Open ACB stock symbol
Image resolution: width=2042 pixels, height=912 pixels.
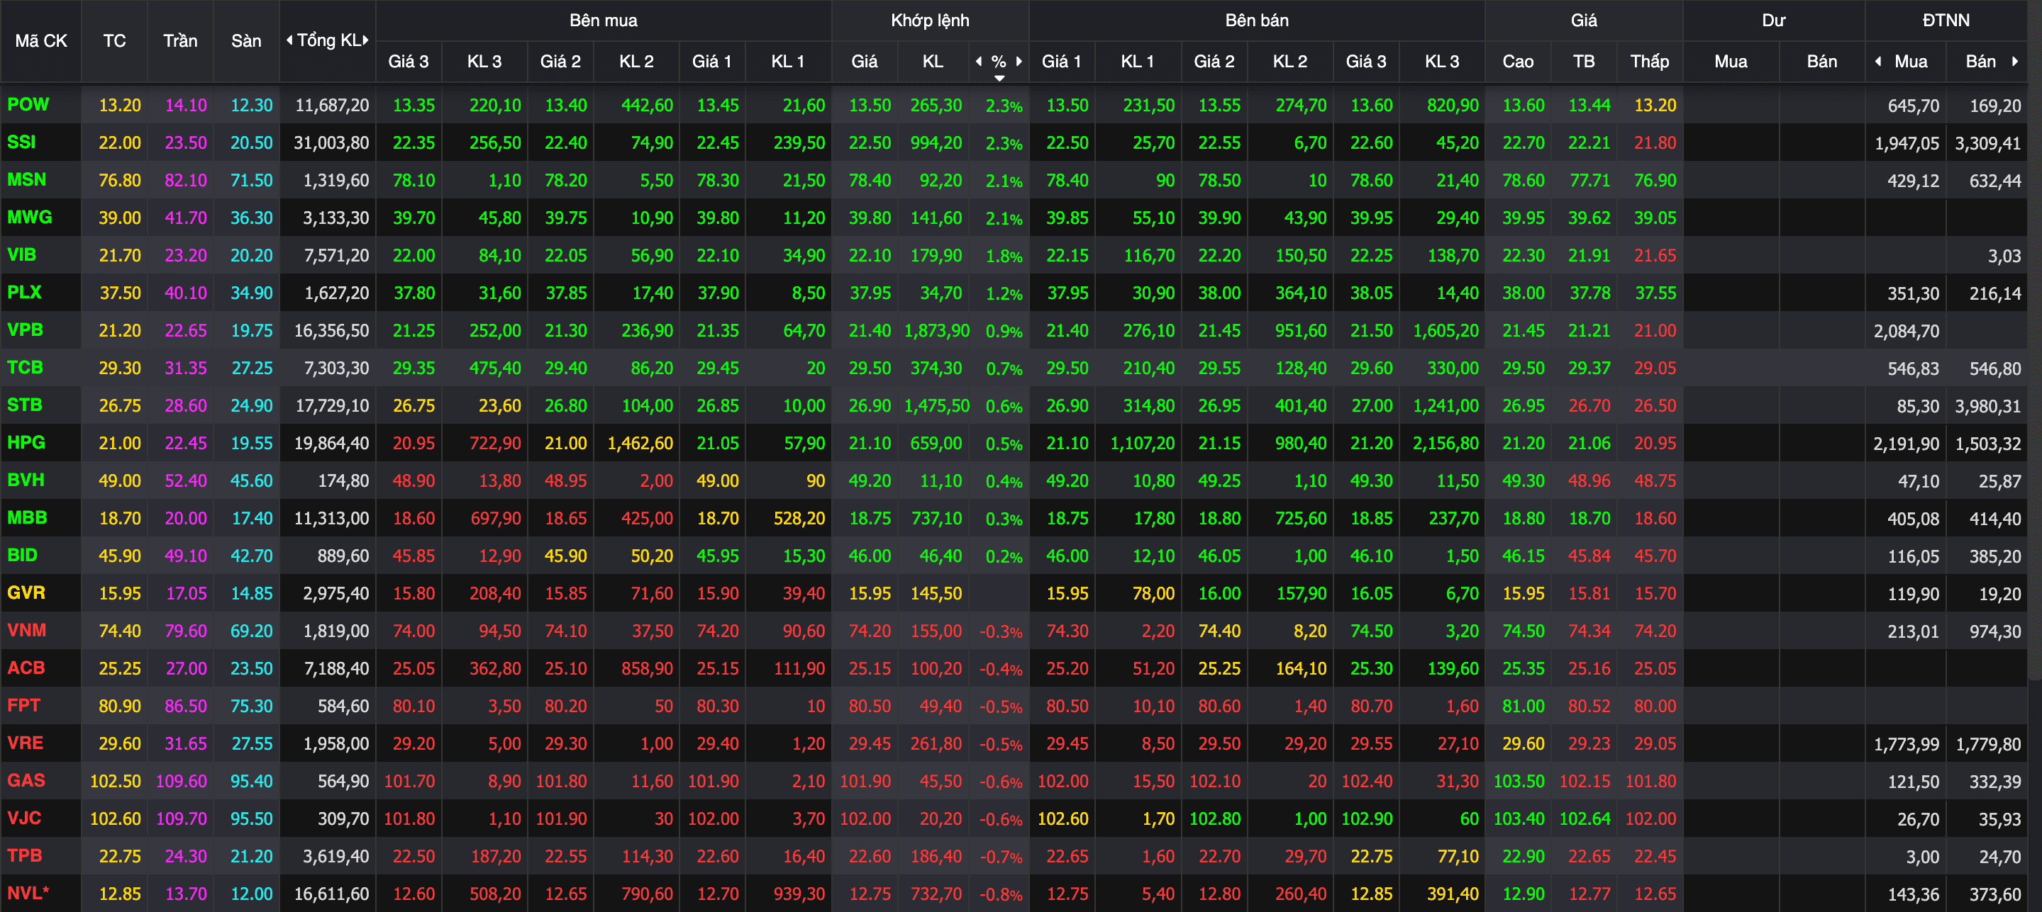pos(26,668)
